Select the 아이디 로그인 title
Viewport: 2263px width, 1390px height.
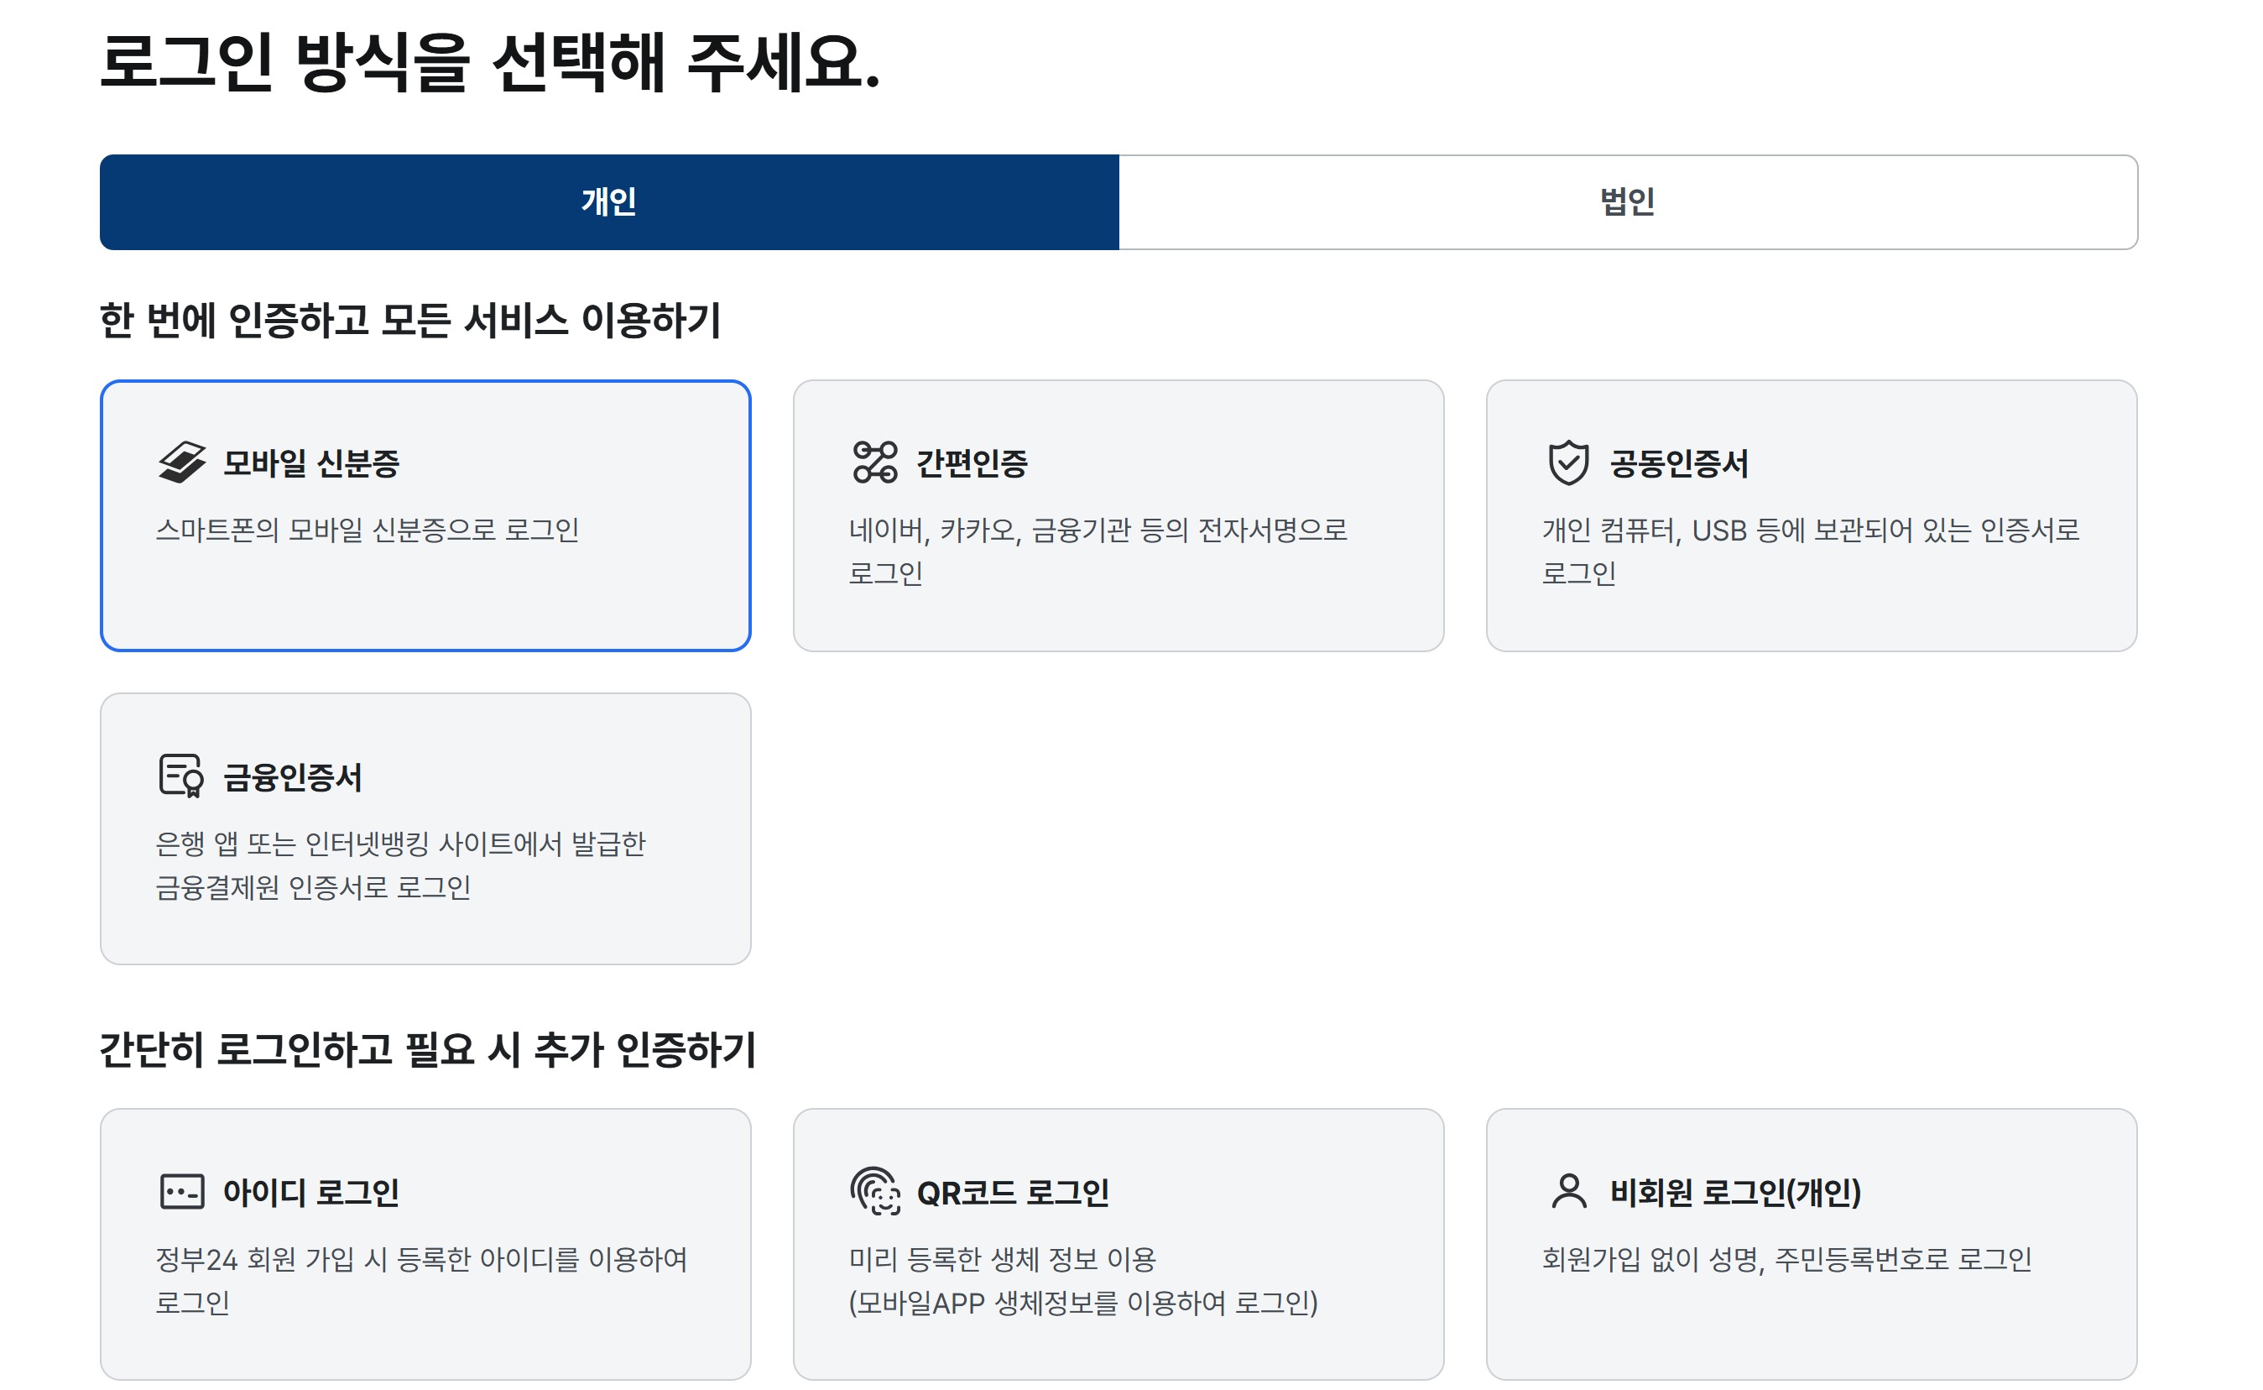310,1194
